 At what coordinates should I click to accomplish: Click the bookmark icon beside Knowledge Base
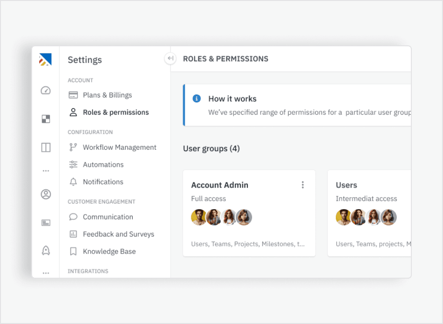[x=73, y=251]
